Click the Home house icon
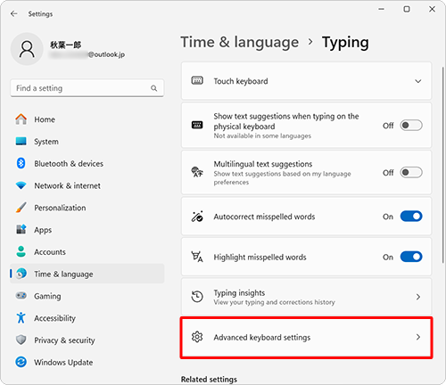Viewport: 446px width, 385px height. 21,119
